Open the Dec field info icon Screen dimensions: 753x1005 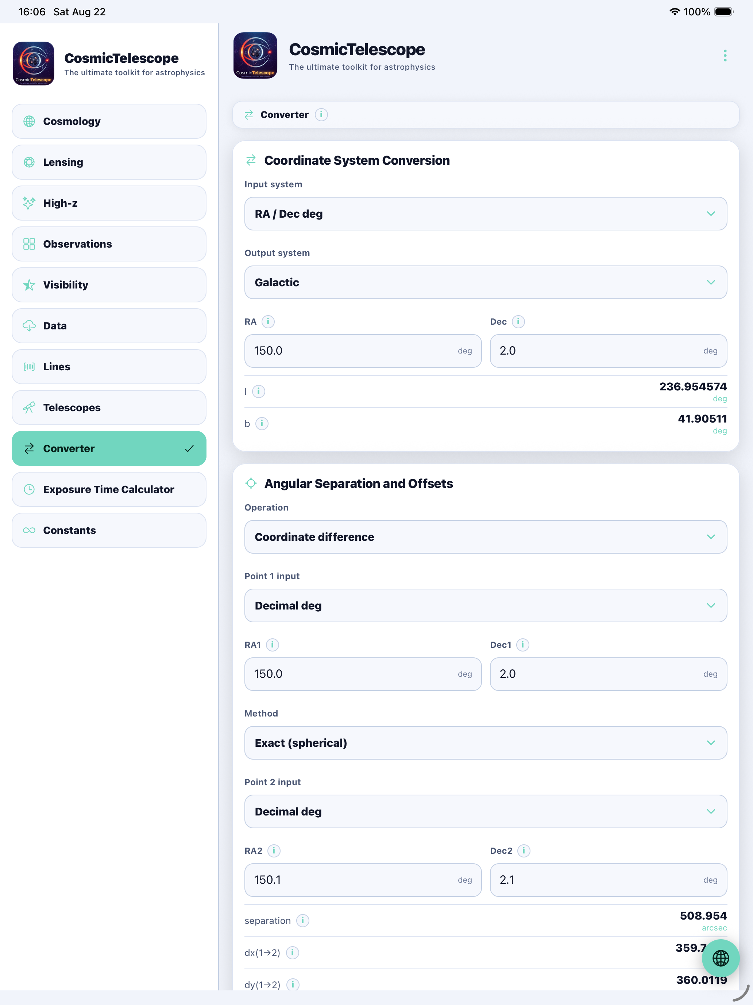pyautogui.click(x=518, y=322)
